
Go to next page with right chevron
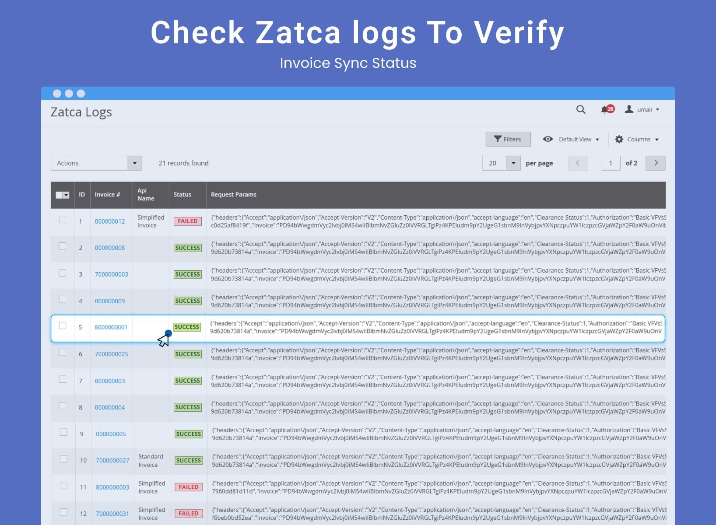[x=655, y=163]
